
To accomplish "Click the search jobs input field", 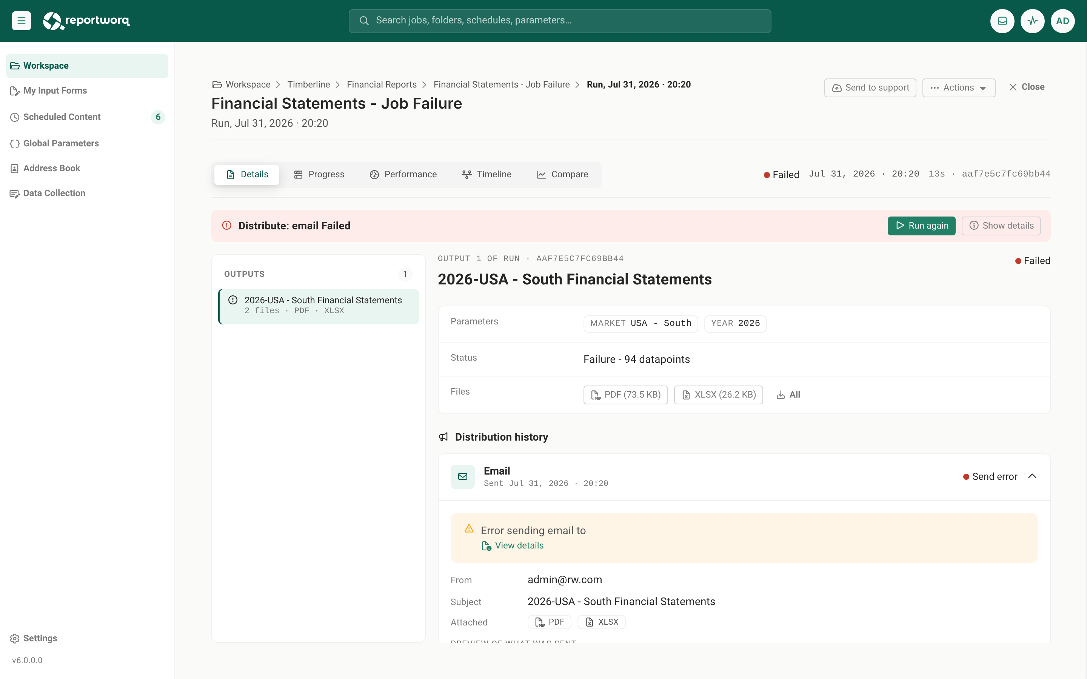I will click(x=560, y=21).
